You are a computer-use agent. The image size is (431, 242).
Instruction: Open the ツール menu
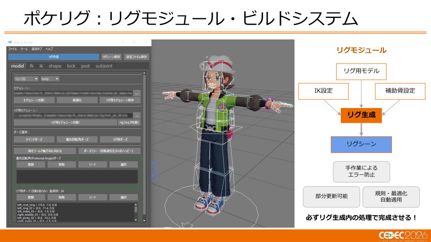click(x=24, y=49)
